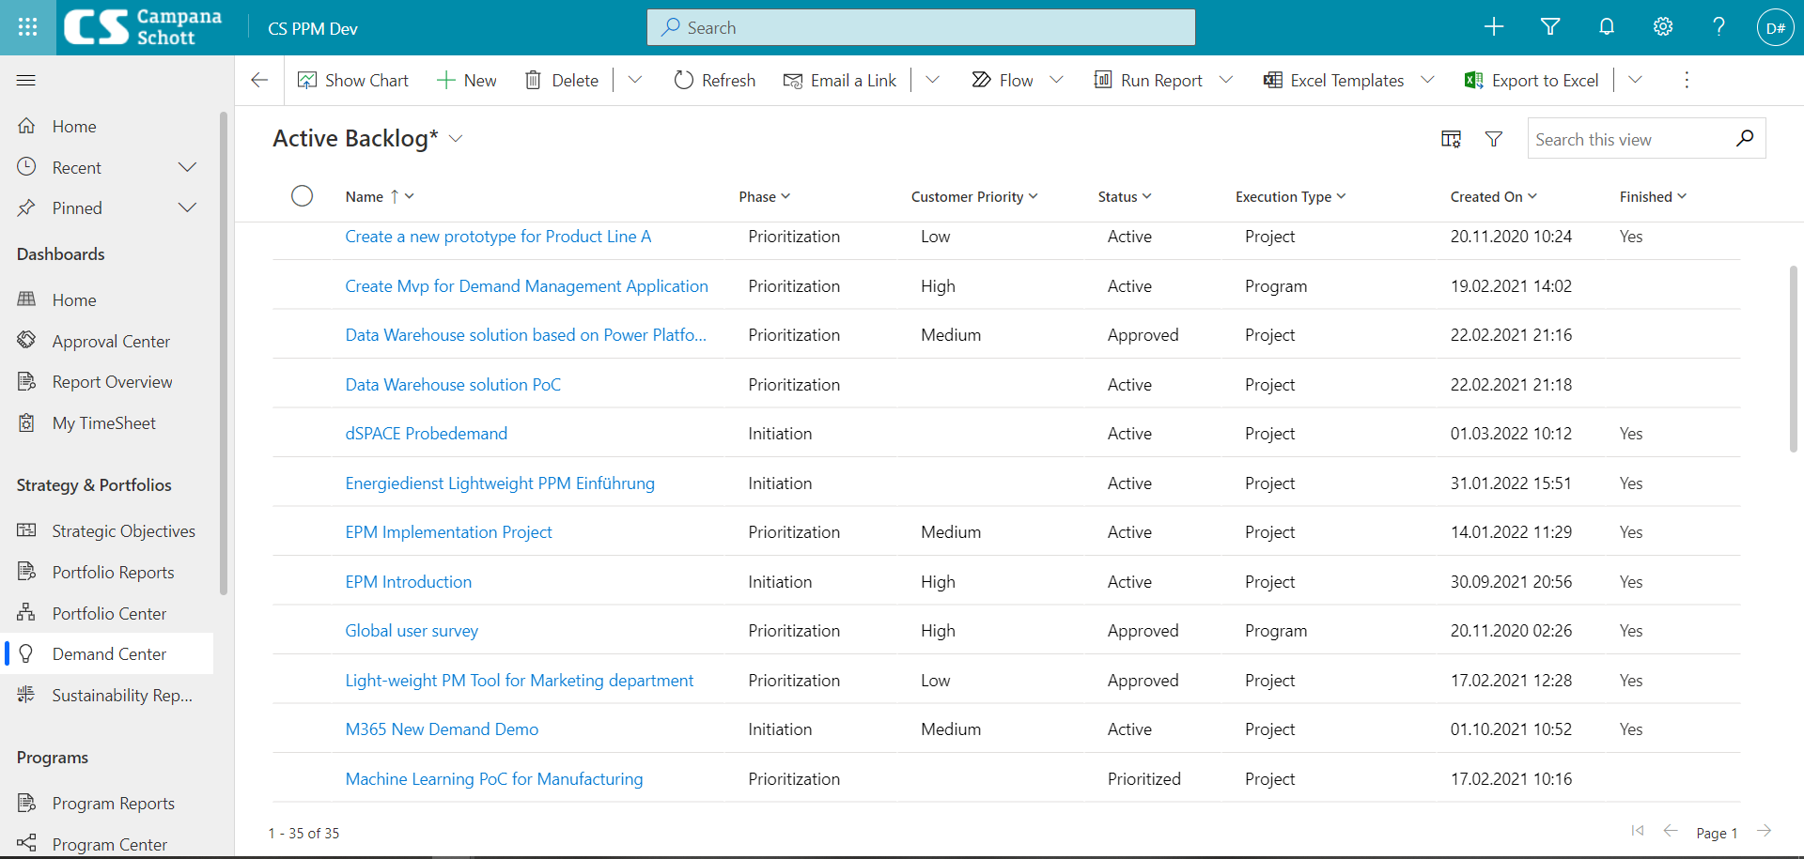Open notifications bell icon
1804x859 pixels.
[1607, 27]
